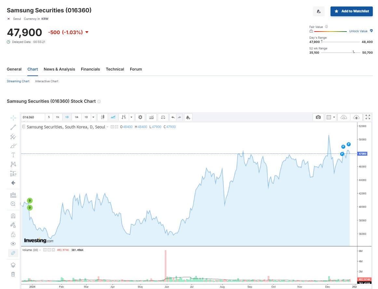Image resolution: width=378 pixels, height=289 pixels.
Task: Open the Financials tab
Action: point(90,69)
